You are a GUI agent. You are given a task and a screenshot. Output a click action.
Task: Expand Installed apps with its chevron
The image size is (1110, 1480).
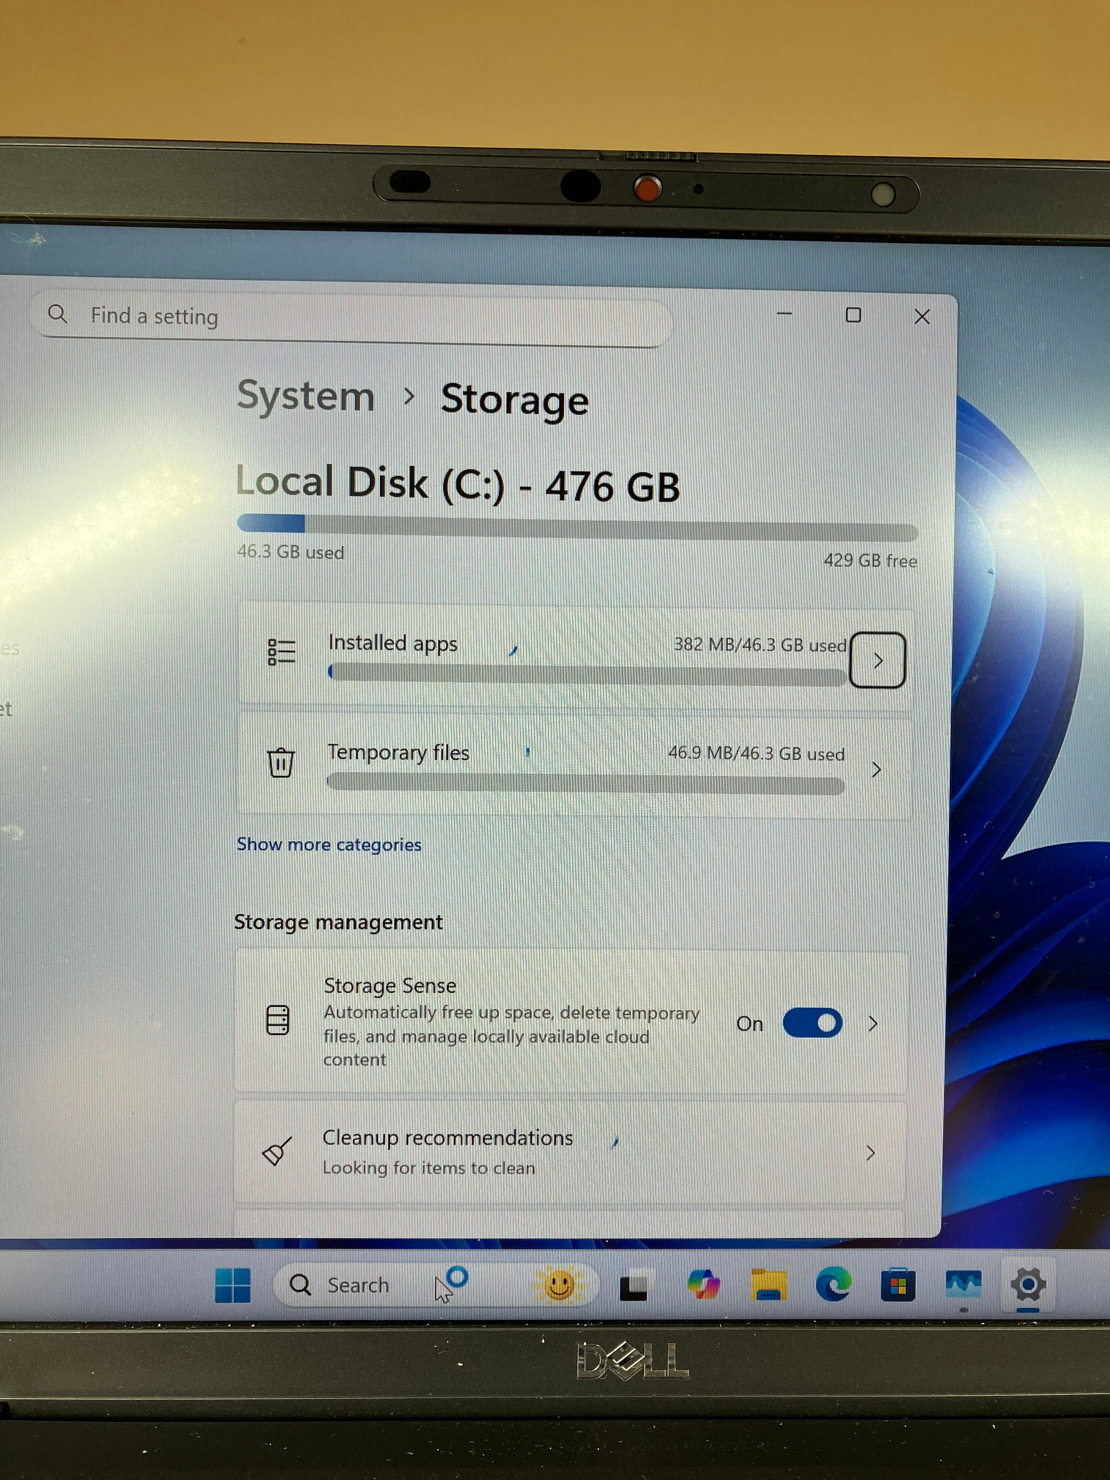pos(878,661)
